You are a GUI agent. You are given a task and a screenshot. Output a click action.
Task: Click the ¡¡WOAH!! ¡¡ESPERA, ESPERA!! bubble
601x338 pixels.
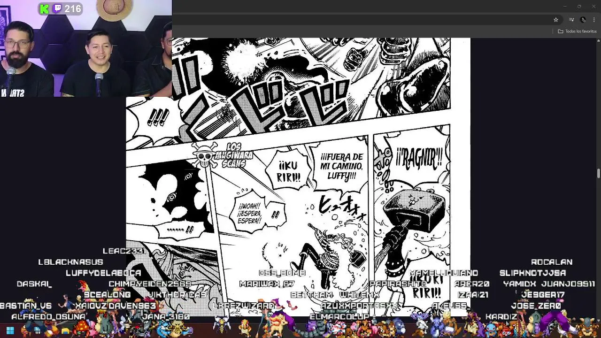250,214
